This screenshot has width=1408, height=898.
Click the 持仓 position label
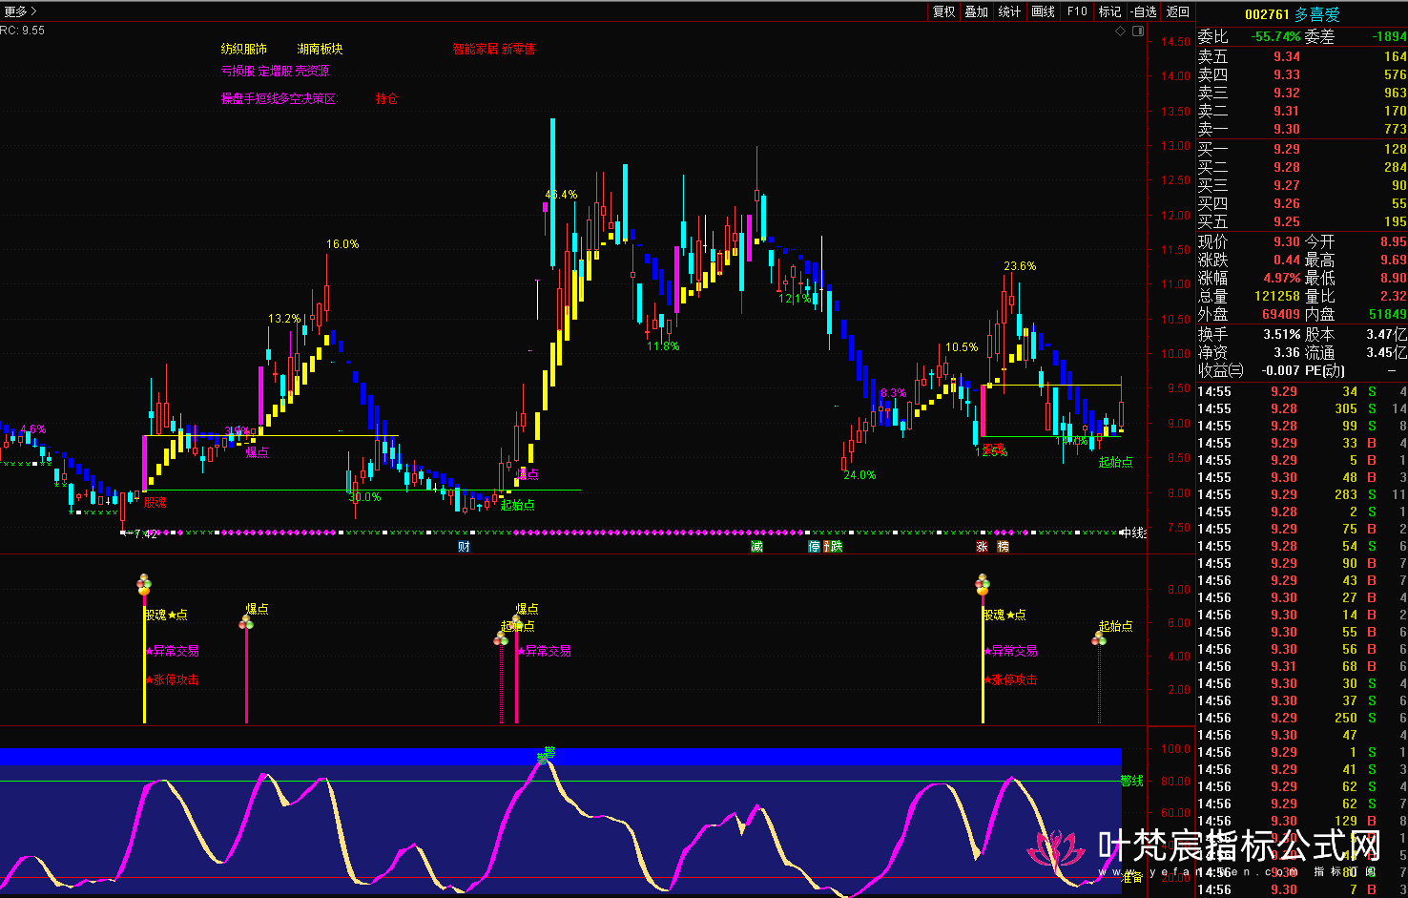(386, 98)
